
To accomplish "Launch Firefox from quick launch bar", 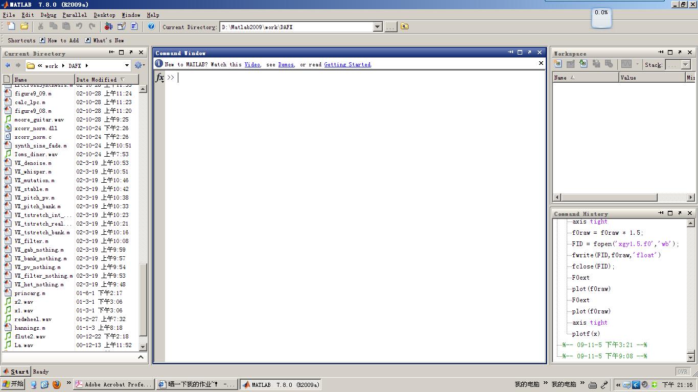I will 57,384.
